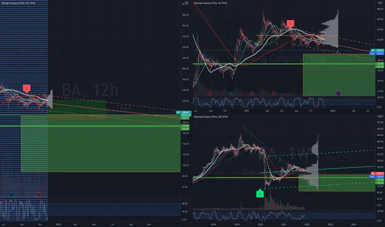This screenshot has width=385, height=227.
Task: Open green earnings marker on 1D chart
Action: pyautogui.click(x=231, y=94)
